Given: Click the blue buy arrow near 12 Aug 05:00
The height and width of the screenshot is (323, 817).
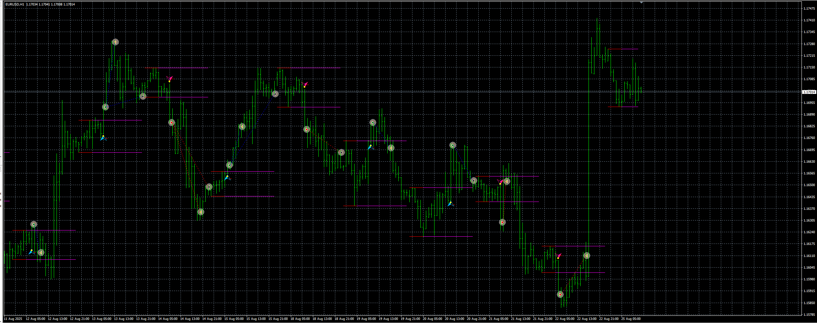Looking at the screenshot, I should tap(31, 252).
